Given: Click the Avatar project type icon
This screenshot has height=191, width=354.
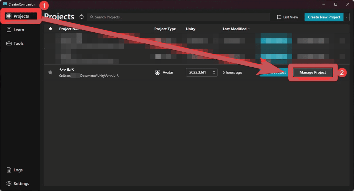Looking at the screenshot, I should tap(158, 72).
